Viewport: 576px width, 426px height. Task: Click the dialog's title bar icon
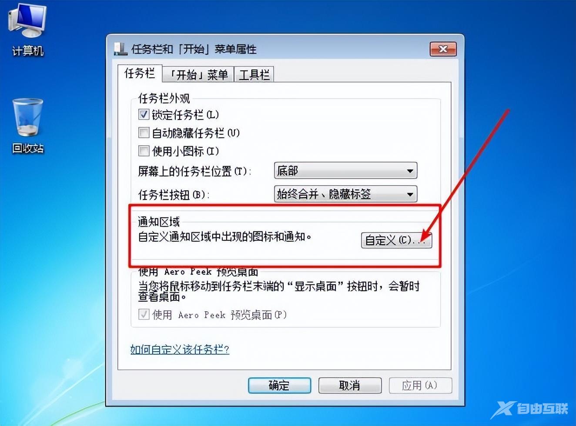pyautogui.click(x=121, y=49)
